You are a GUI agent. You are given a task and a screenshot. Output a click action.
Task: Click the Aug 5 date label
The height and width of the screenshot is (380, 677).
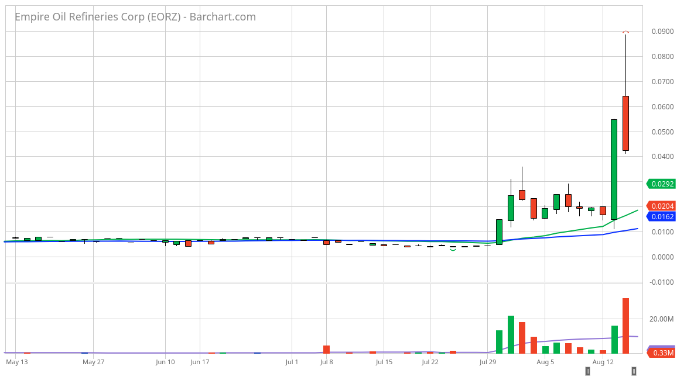click(545, 362)
